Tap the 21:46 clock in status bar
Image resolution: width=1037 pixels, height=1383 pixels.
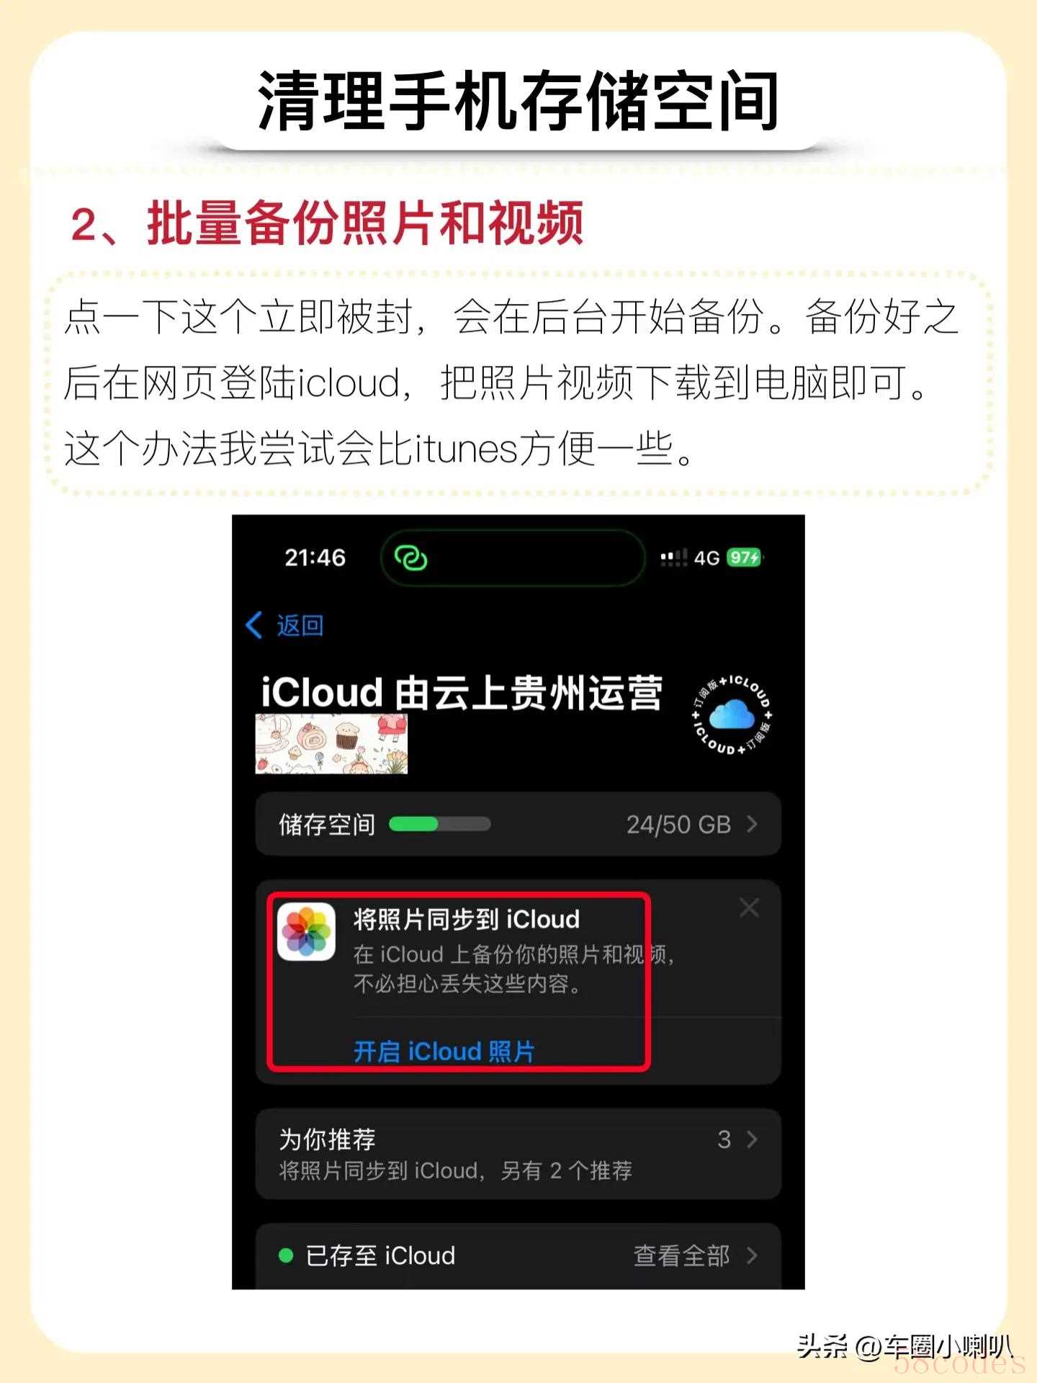coord(315,558)
